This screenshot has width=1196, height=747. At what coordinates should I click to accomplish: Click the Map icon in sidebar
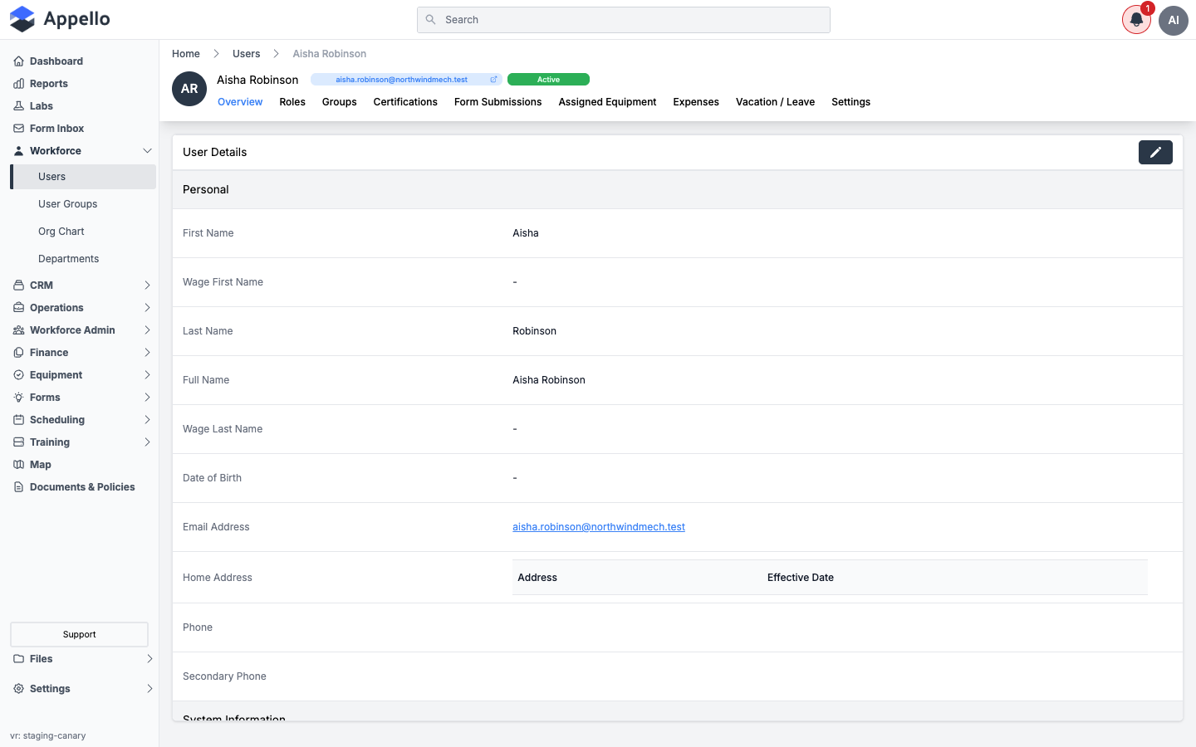(18, 465)
